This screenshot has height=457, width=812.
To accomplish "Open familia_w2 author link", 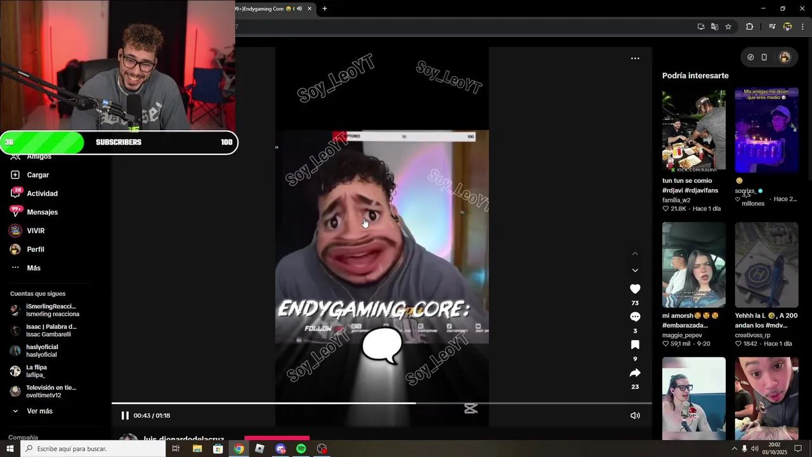I will tap(676, 200).
